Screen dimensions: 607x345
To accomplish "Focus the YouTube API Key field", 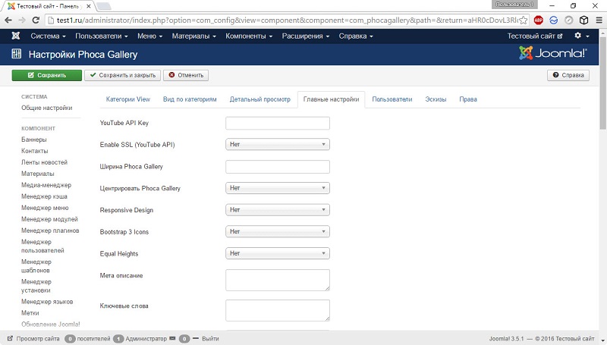I will tap(278, 124).
